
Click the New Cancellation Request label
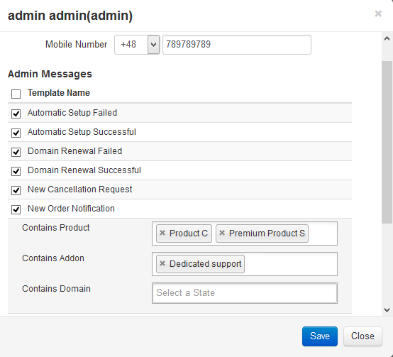[x=79, y=190]
